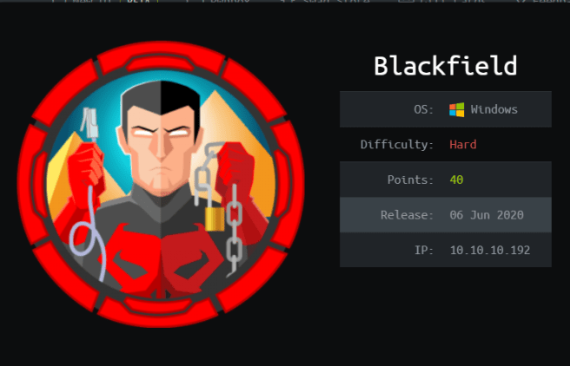Screen dimensions: 570x366
Task: Click the IP: label
Action: click(424, 251)
